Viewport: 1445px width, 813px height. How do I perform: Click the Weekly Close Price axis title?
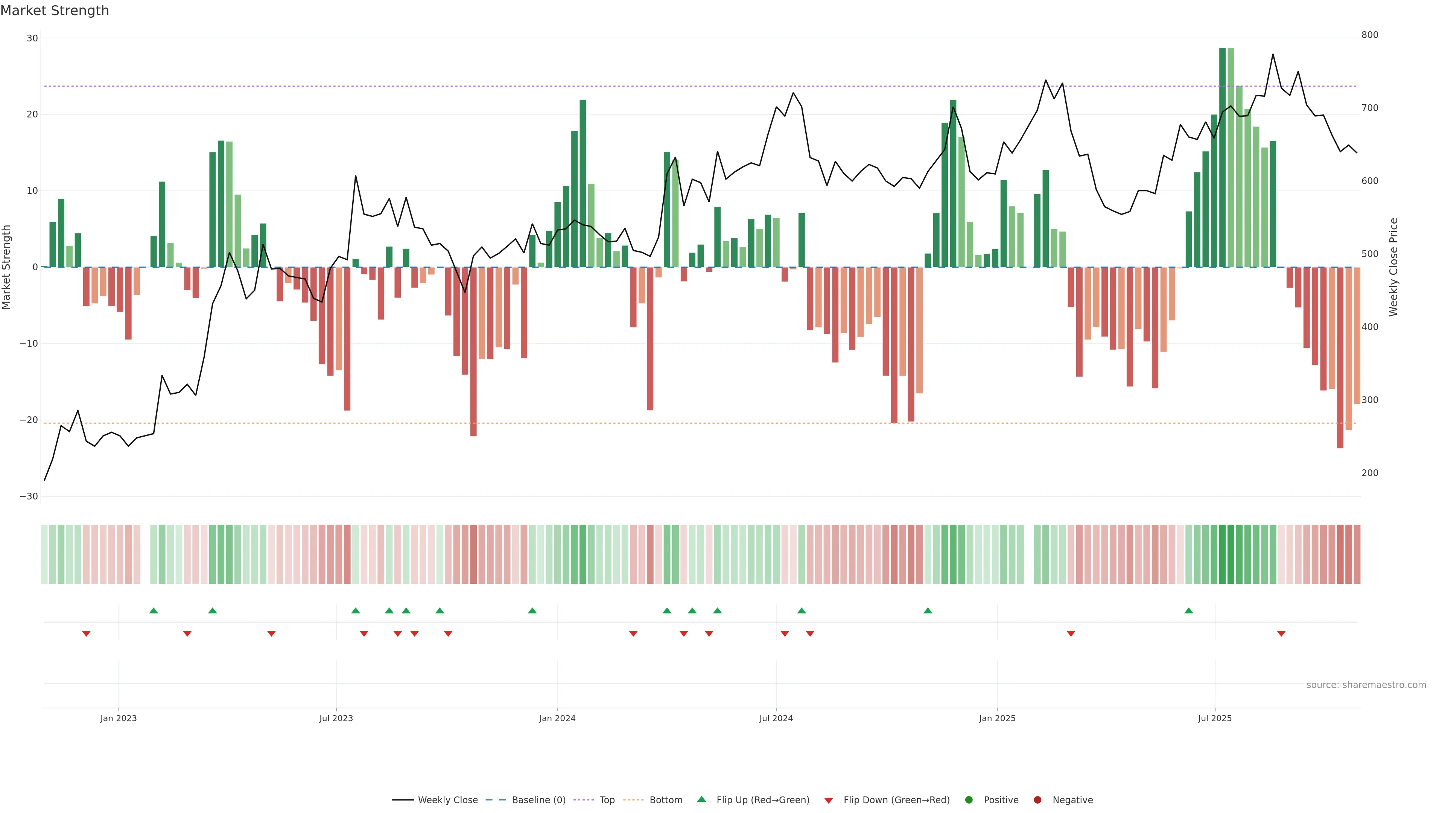[x=1393, y=267]
